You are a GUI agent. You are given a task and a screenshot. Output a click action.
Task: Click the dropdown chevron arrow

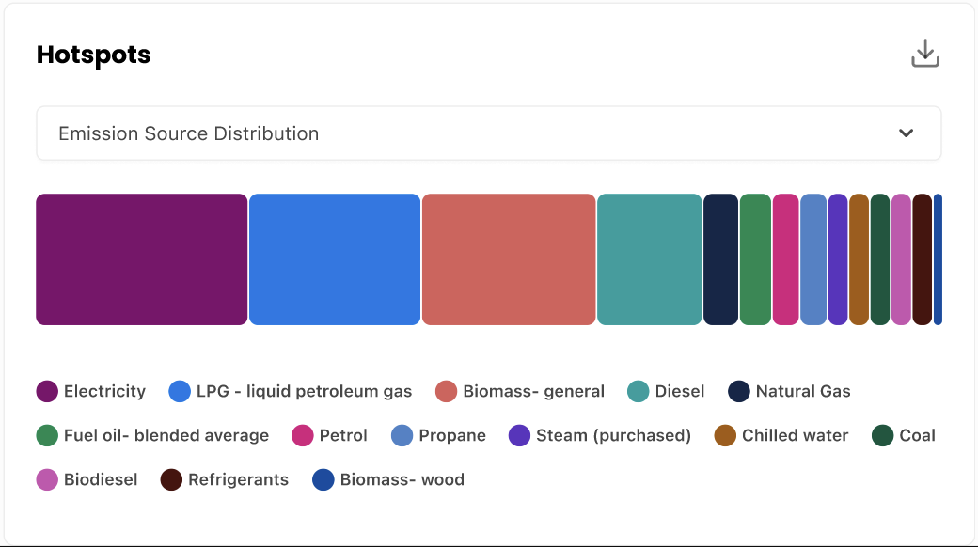click(906, 133)
